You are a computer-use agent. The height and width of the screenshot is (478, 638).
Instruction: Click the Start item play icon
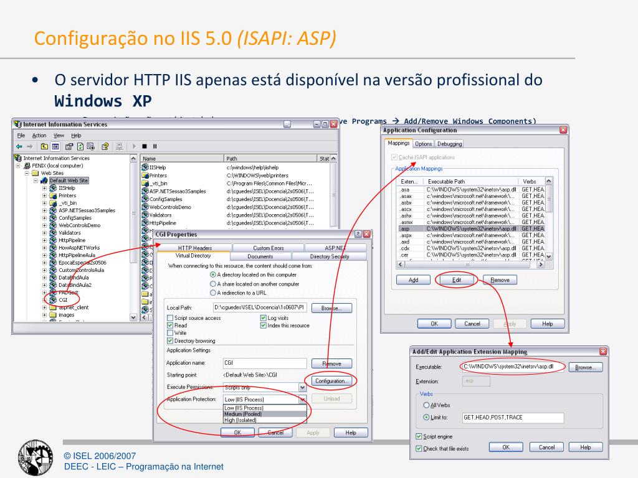(135, 146)
